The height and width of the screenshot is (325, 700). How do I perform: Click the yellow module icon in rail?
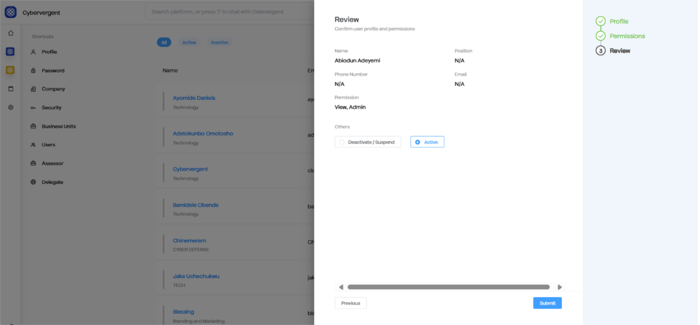(x=10, y=70)
